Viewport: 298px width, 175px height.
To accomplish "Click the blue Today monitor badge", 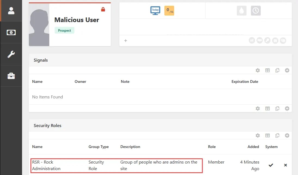I will [x=155, y=10].
